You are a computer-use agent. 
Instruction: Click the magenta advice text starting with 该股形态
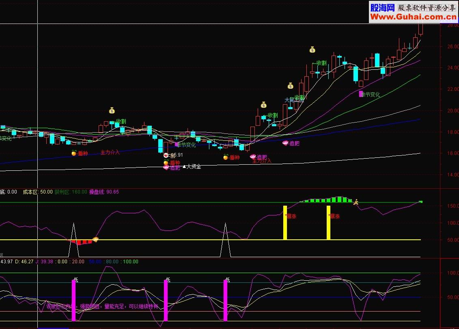tap(102, 306)
